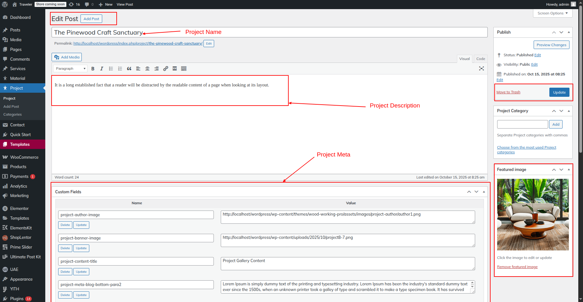This screenshot has height=302, width=583.
Task: Collapse the Featured image panel
Action: pyautogui.click(x=569, y=170)
